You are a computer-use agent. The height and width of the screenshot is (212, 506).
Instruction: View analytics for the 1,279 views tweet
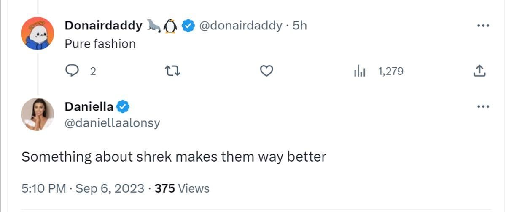pyautogui.click(x=359, y=72)
